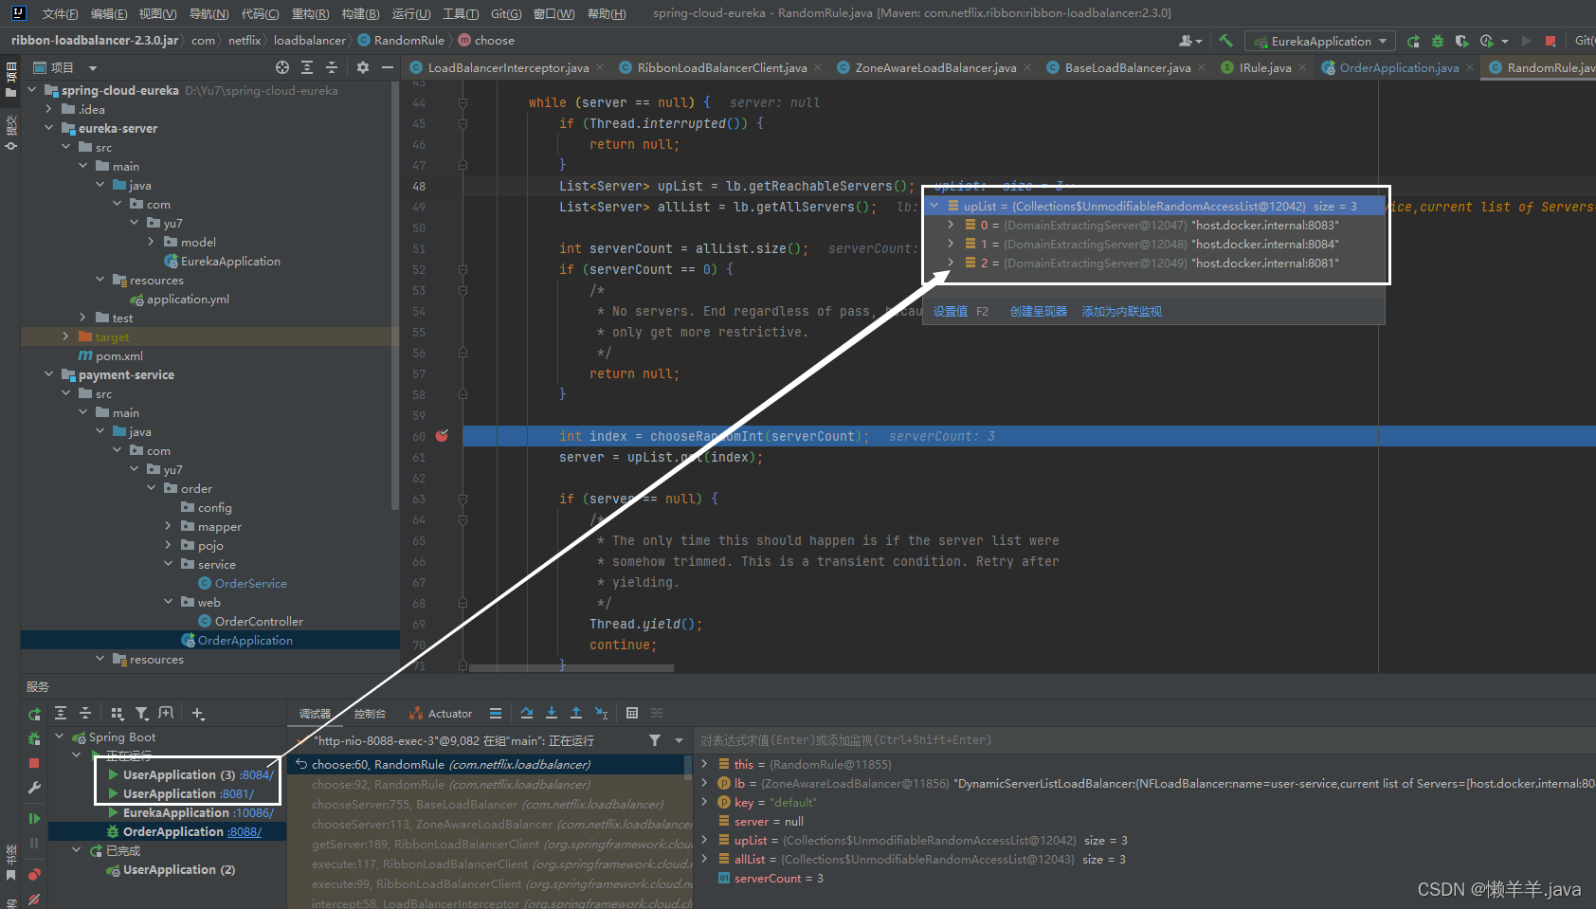The width and height of the screenshot is (1596, 909).
Task: Switch to LoadBalancerInterceptor.java tab
Action: 508,67
